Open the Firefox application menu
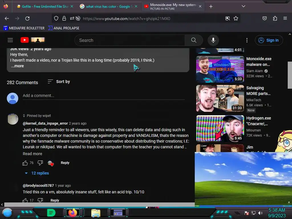 point(285,18)
